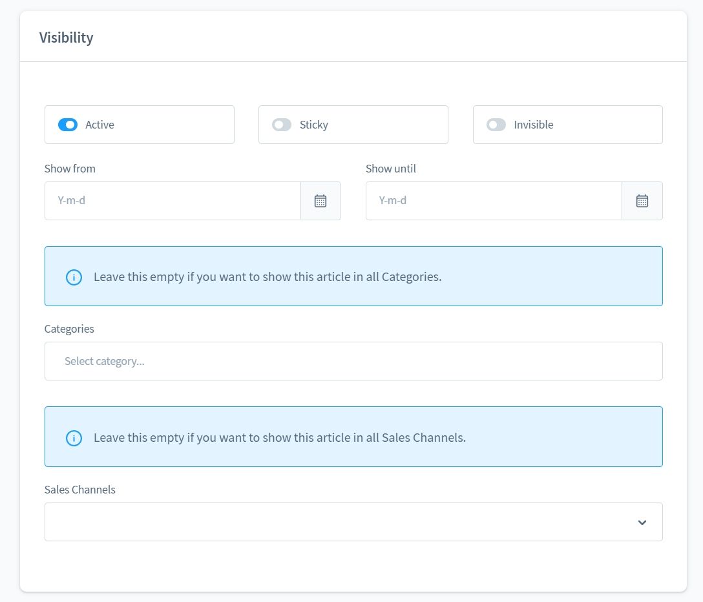The height and width of the screenshot is (602, 703).
Task: Focus the Show until date input
Action: tap(494, 201)
